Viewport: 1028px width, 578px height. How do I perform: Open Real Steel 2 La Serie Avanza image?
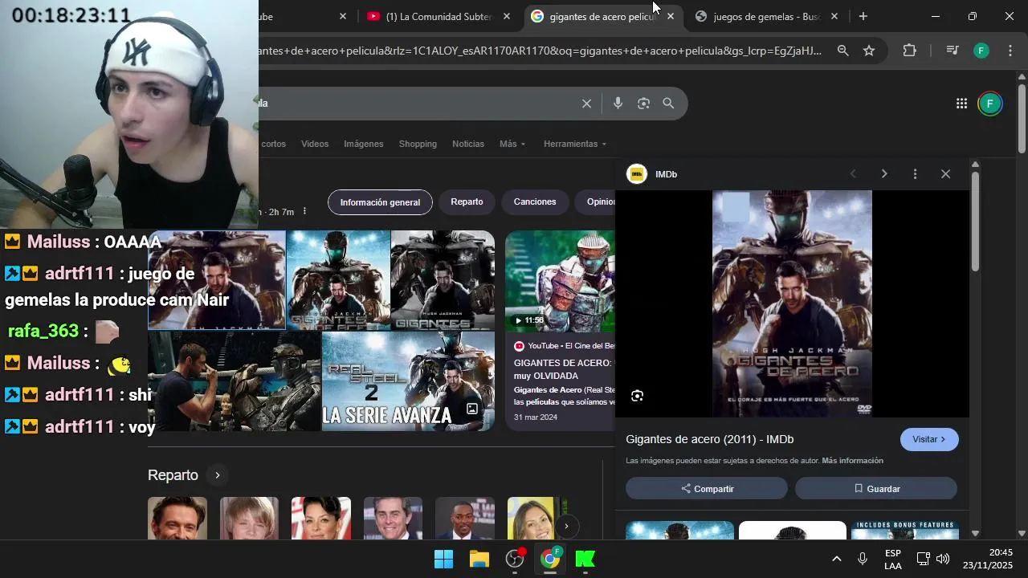[408, 381]
